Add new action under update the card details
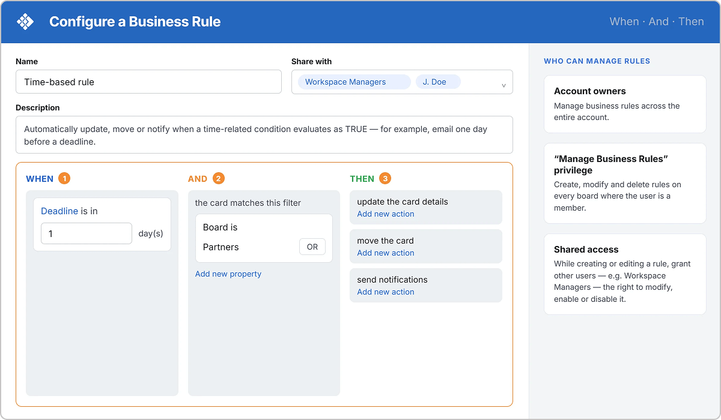This screenshot has height=420, width=721. point(386,214)
